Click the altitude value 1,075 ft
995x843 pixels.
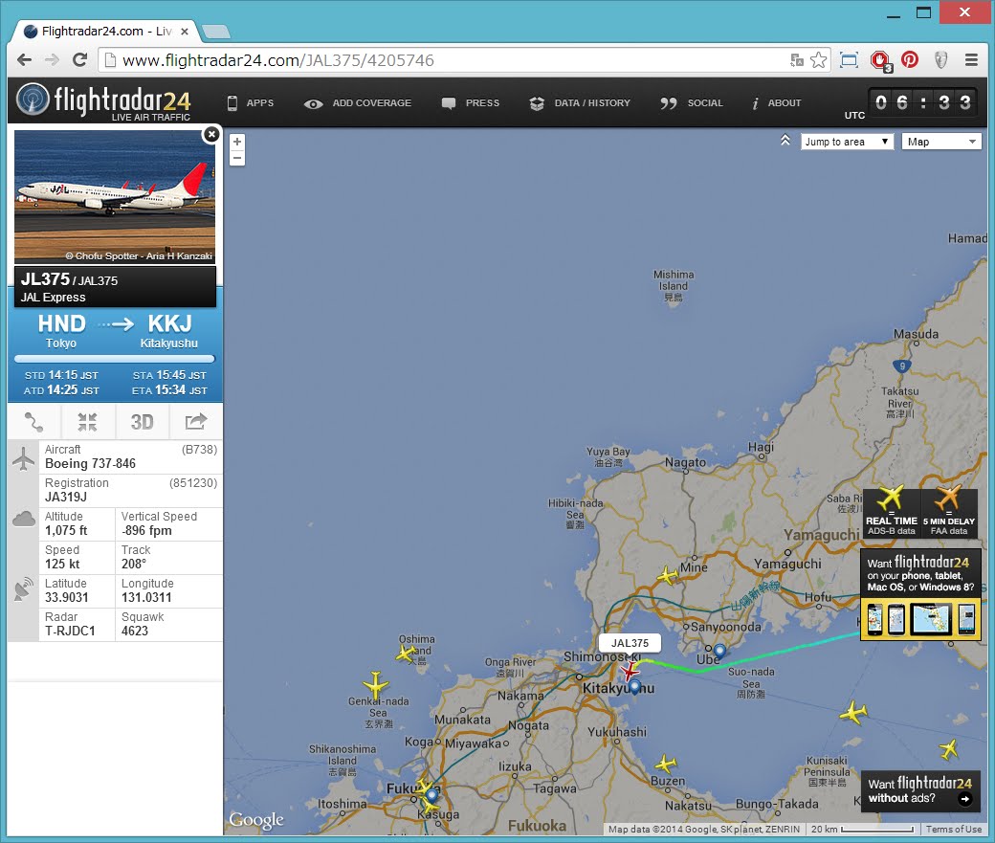click(x=66, y=531)
